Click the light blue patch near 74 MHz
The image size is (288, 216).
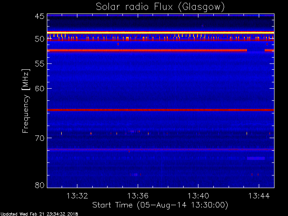(x=256, y=158)
